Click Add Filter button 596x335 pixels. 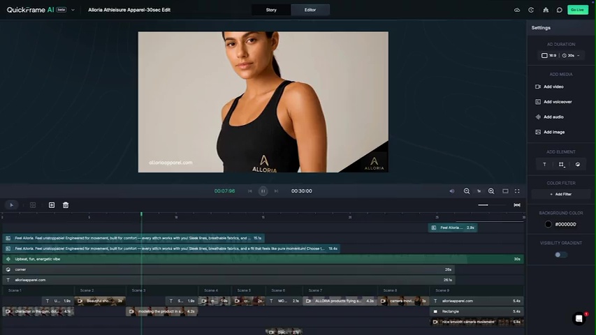pos(560,194)
